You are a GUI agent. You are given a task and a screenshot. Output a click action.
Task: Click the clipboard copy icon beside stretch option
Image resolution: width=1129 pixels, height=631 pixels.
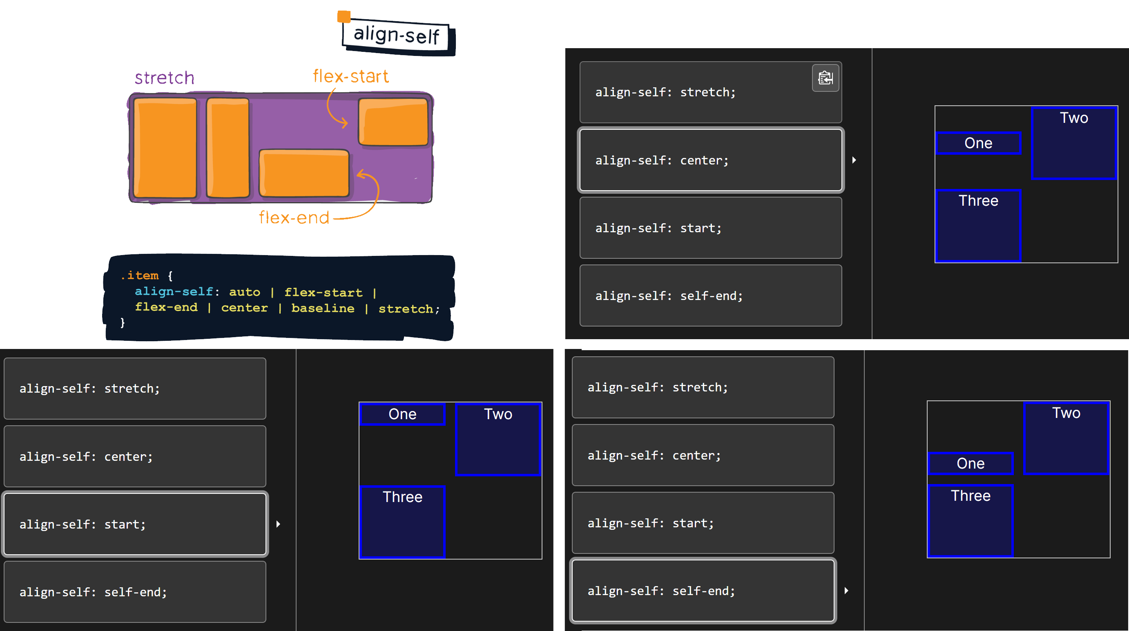pyautogui.click(x=825, y=78)
